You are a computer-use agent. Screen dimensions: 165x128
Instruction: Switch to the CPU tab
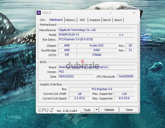click(42, 20)
